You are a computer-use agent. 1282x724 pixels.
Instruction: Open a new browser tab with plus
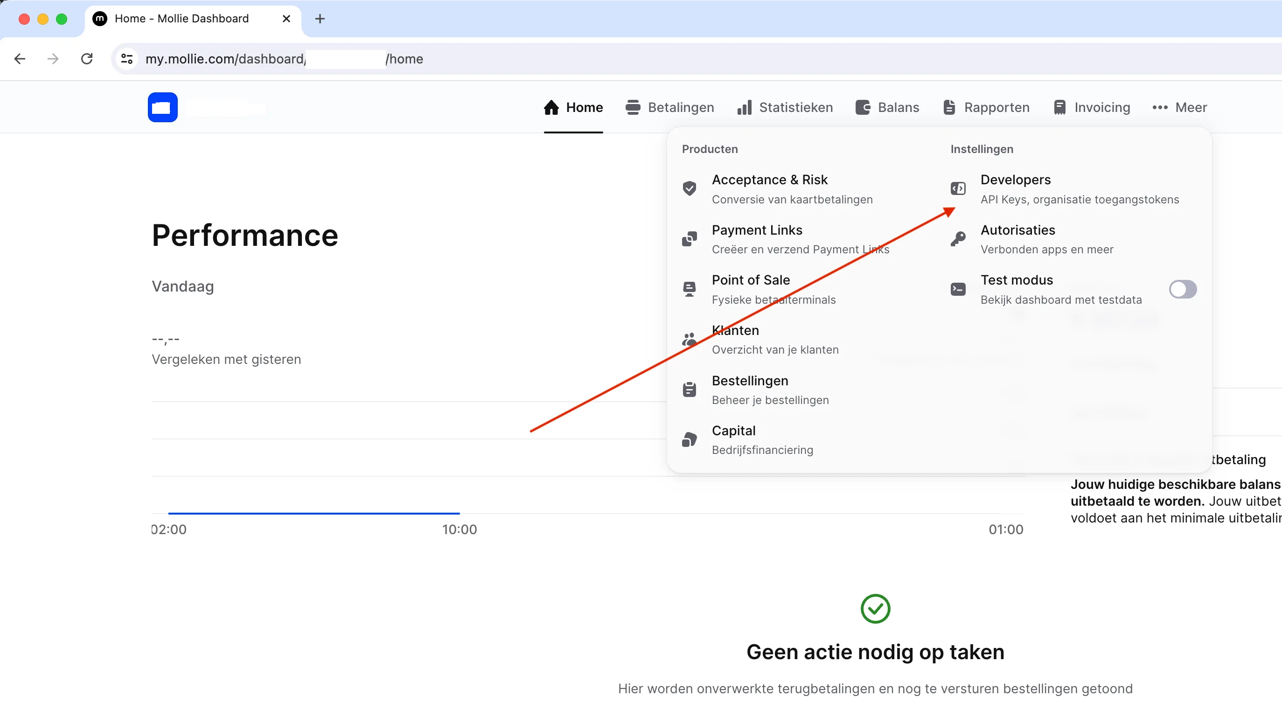(320, 19)
